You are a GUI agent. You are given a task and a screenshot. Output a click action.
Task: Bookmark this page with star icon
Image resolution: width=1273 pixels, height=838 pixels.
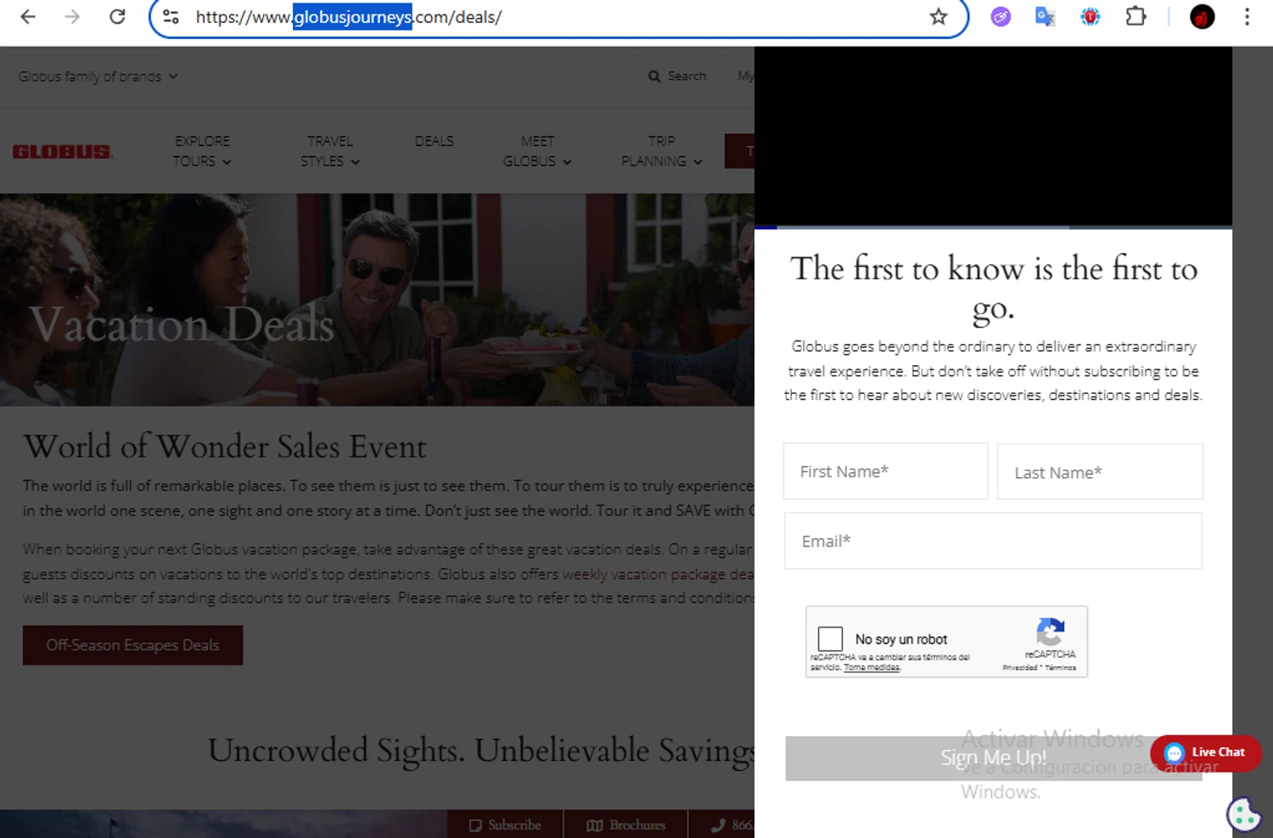click(938, 17)
